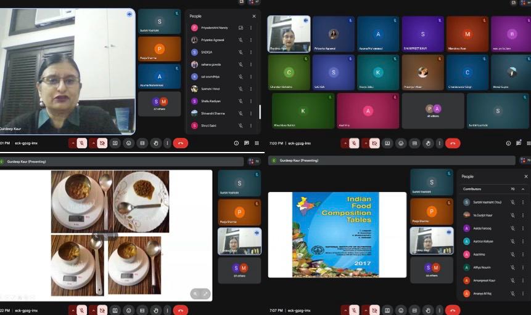The height and width of the screenshot is (315, 531).
Task: Raise hand in the 7:07 PM meeting
Action: [427, 310]
